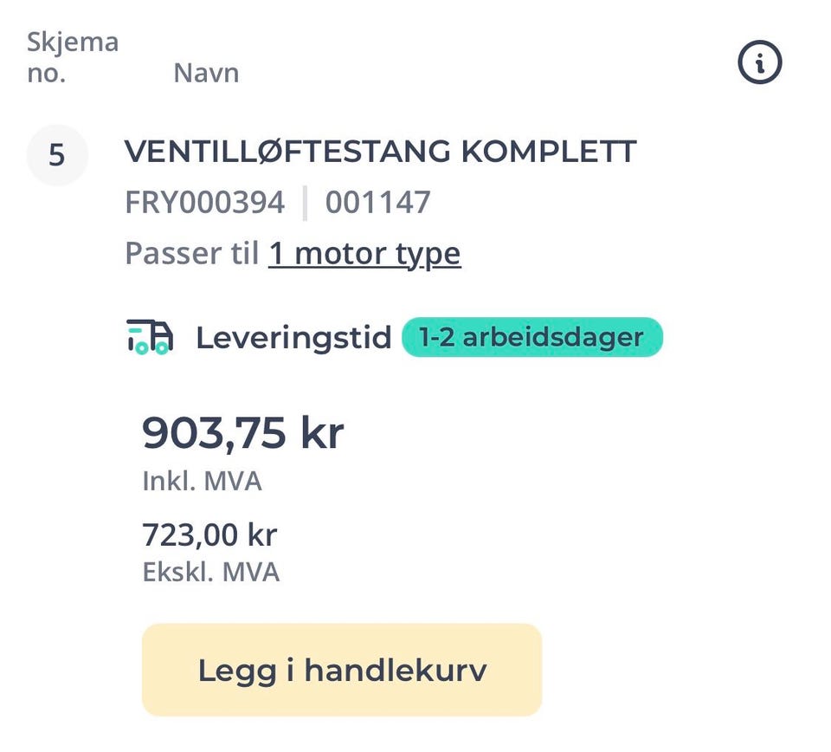Click the word KOMPLETT in the title
Viewport: 831px width, 752px height.
pos(548,152)
